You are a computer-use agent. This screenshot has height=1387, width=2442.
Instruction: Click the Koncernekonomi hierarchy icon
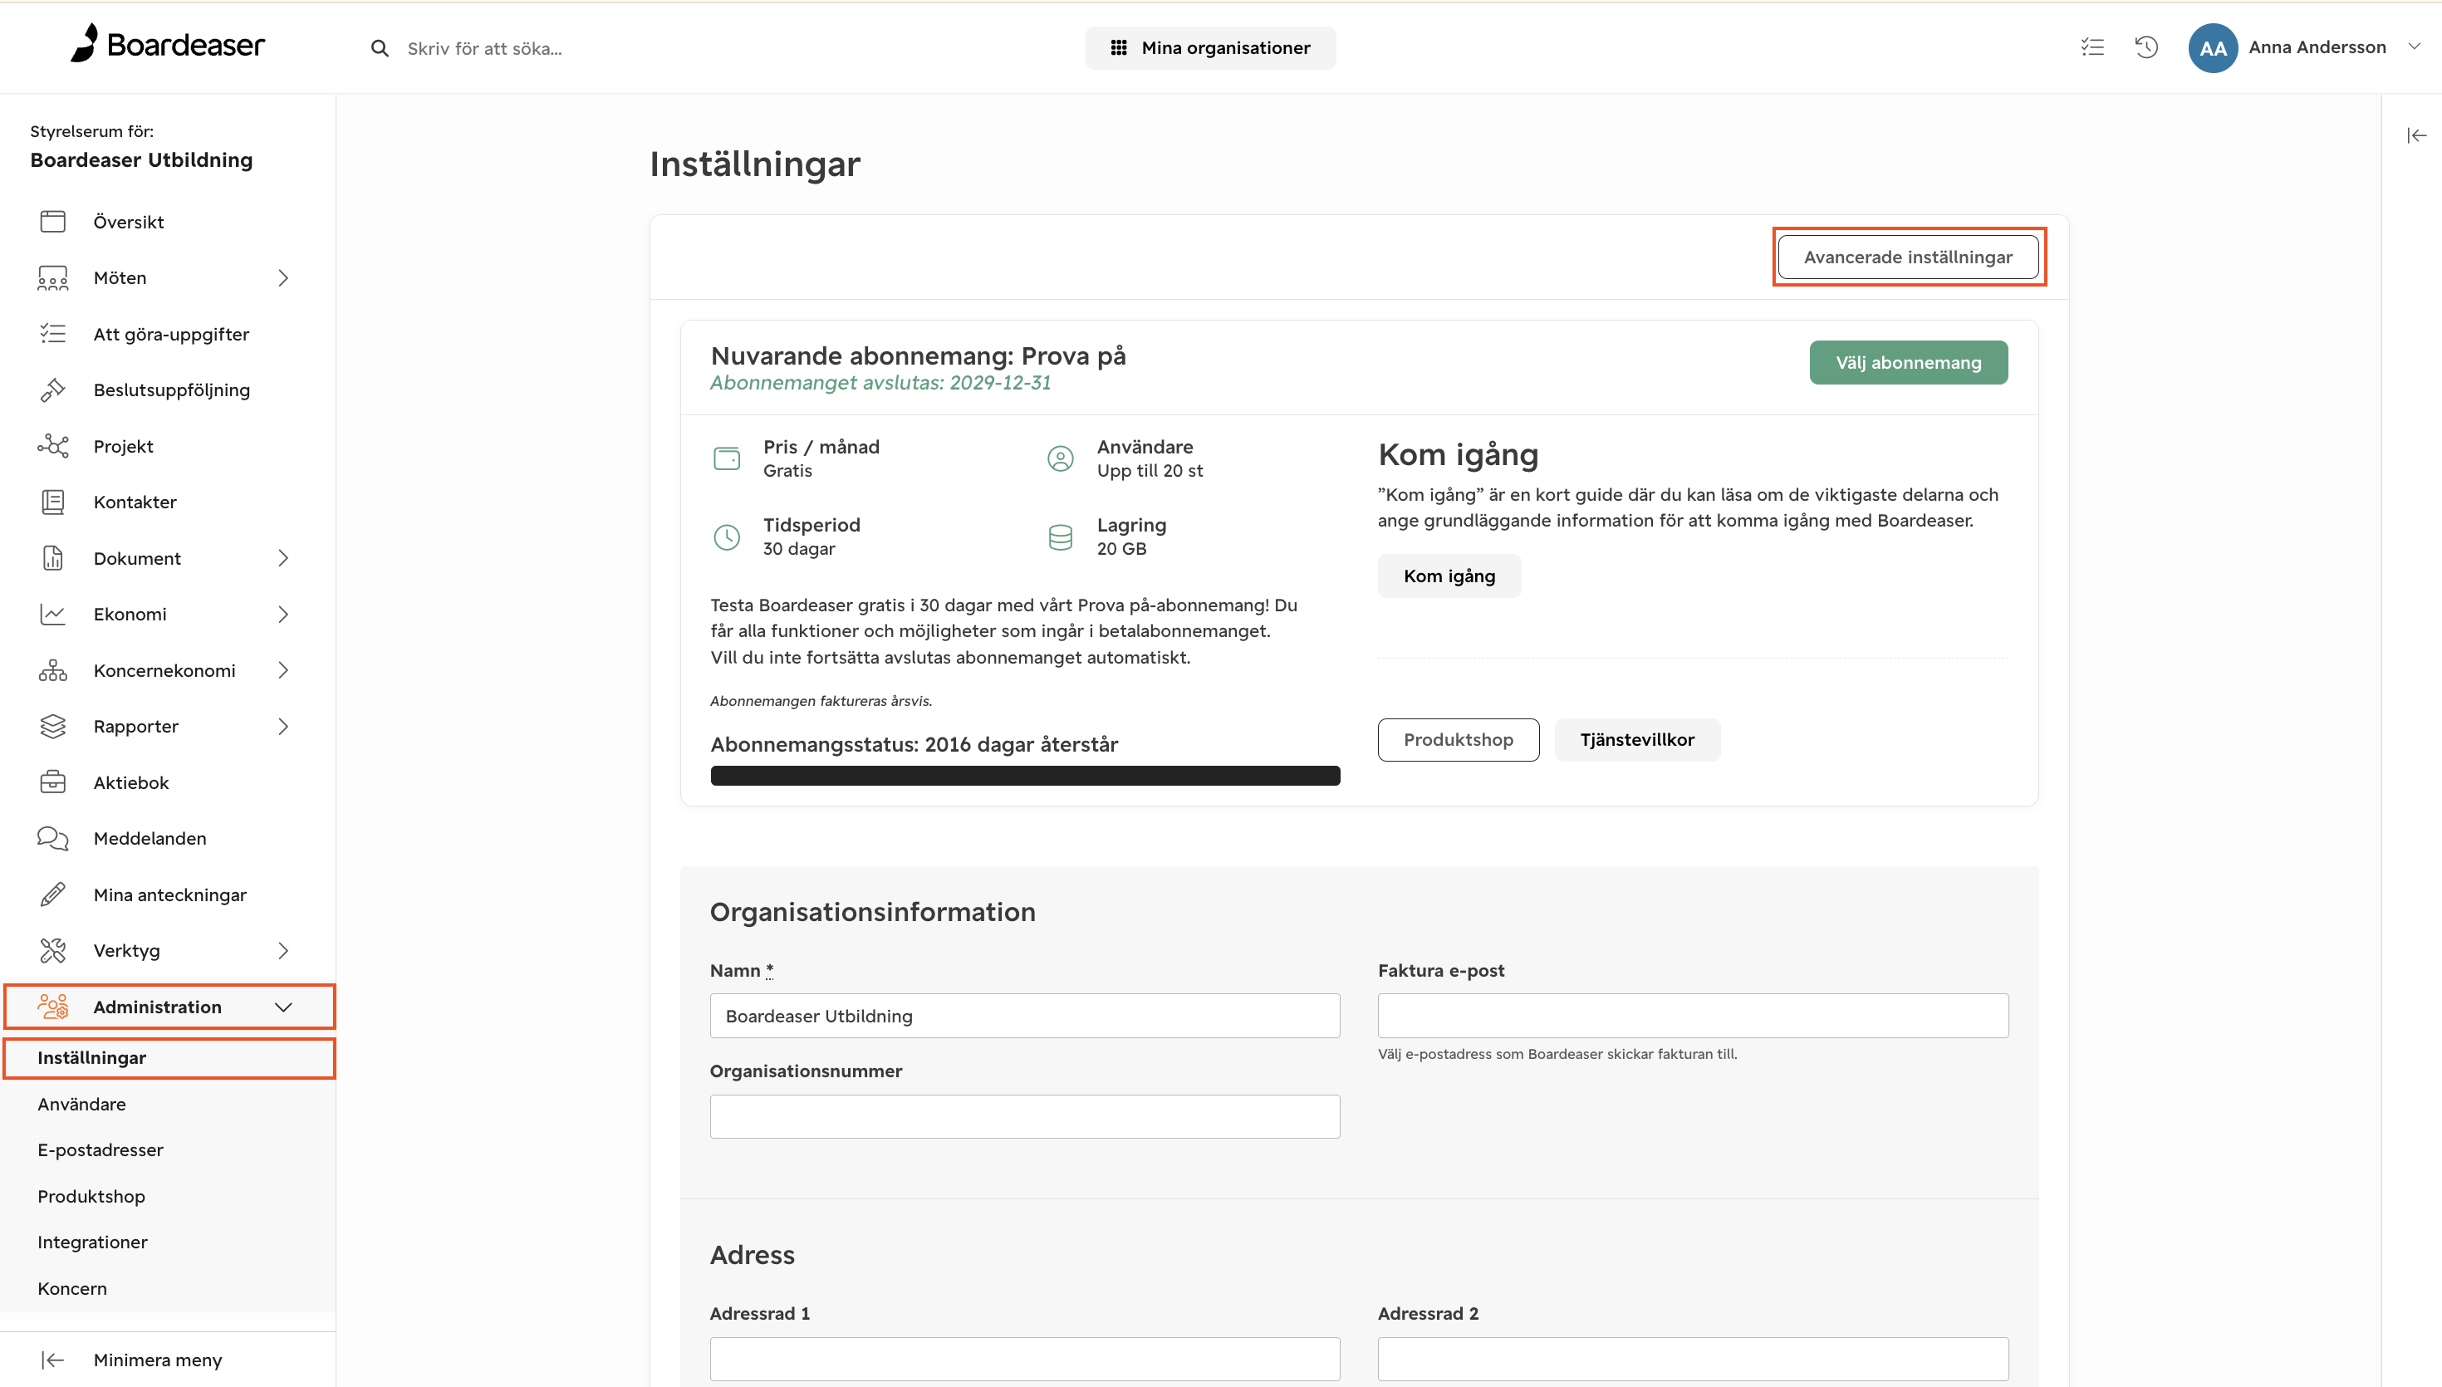point(53,669)
